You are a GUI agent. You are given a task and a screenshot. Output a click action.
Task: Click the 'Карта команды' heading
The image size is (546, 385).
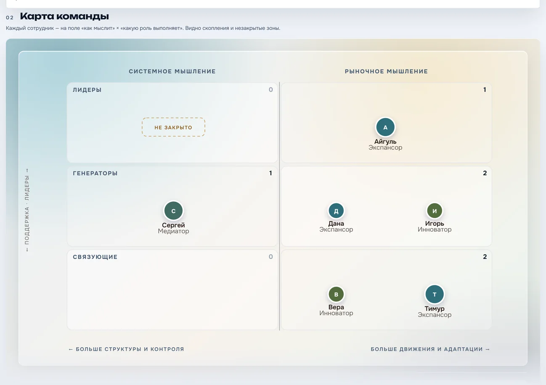tap(64, 16)
